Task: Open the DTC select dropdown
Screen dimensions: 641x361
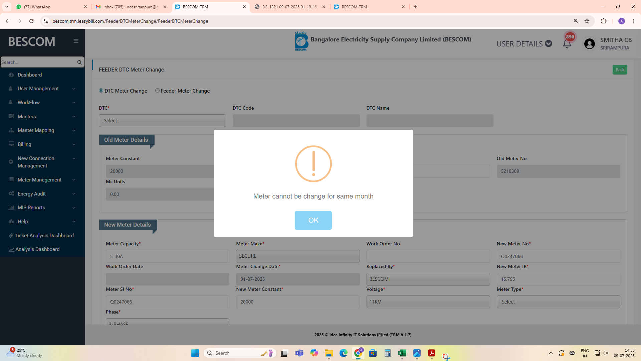Action: click(162, 121)
